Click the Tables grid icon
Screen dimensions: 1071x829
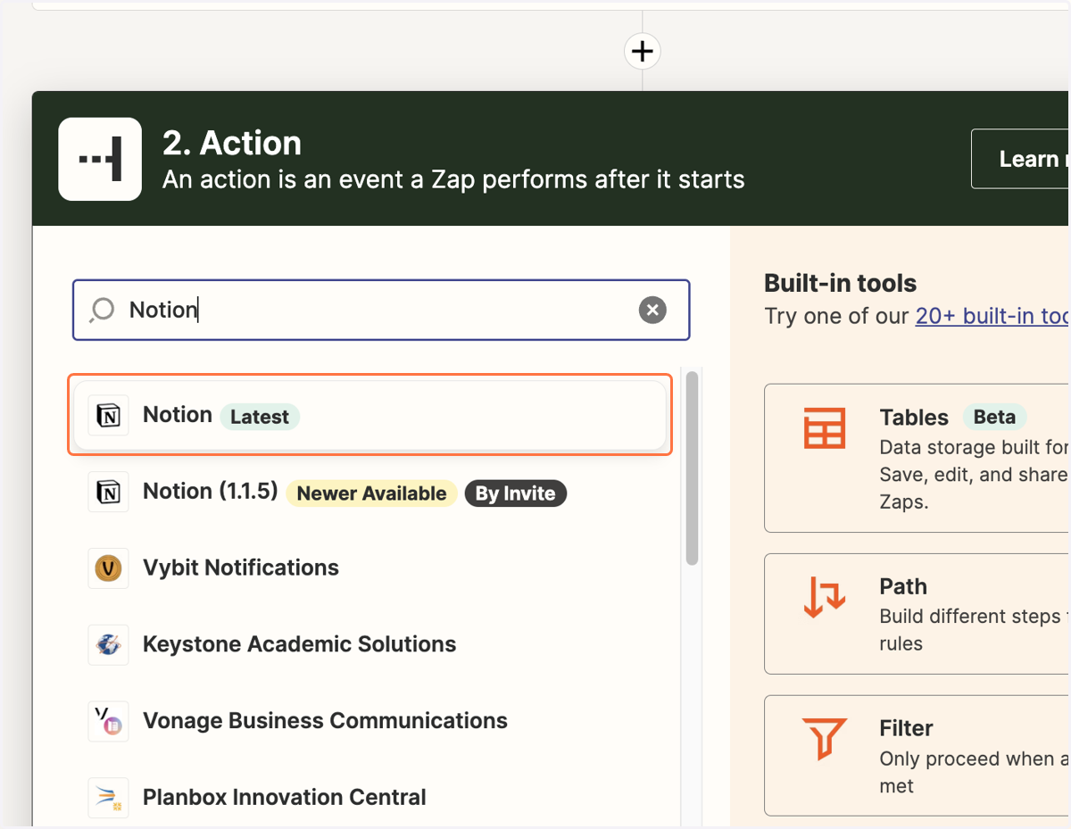tap(824, 427)
